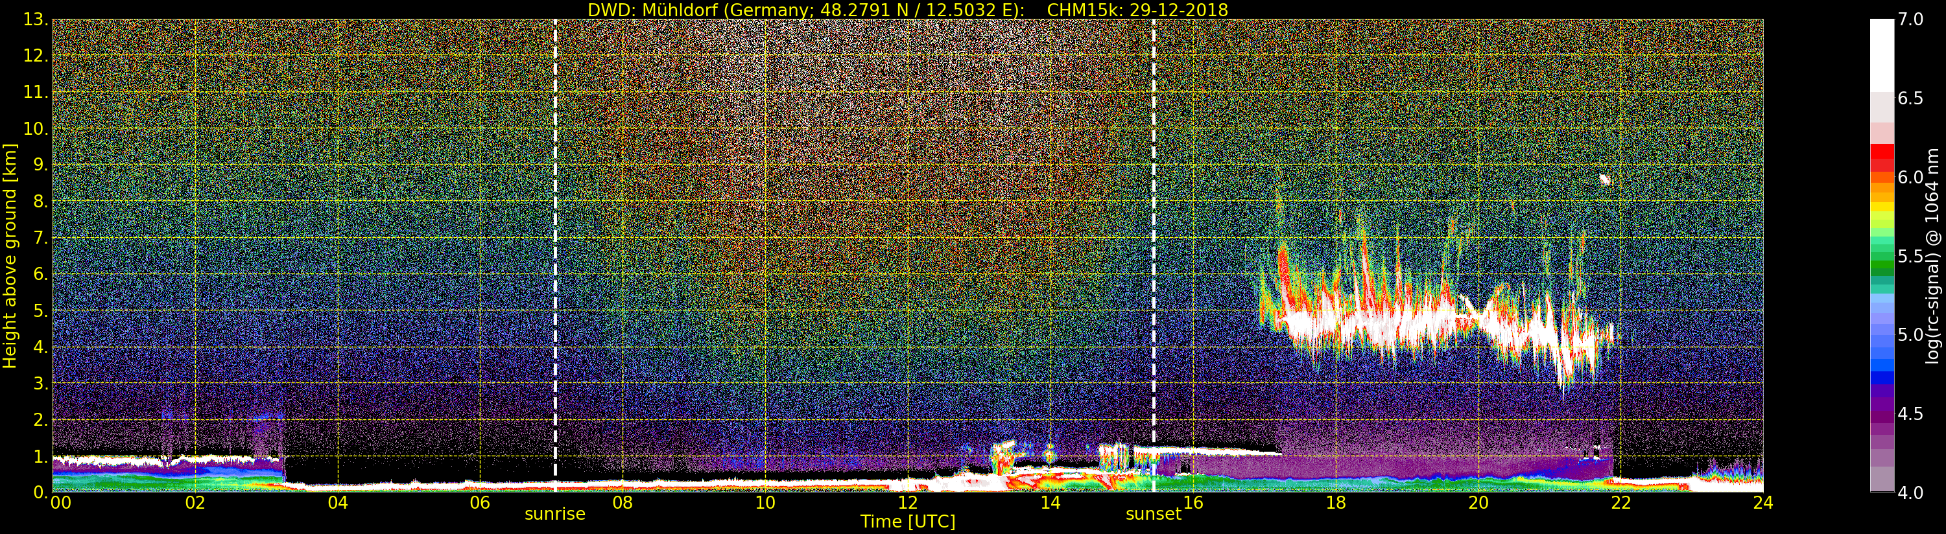Click the sunset label below the axis
This screenshot has height=534, width=1946.
pos(1153,515)
